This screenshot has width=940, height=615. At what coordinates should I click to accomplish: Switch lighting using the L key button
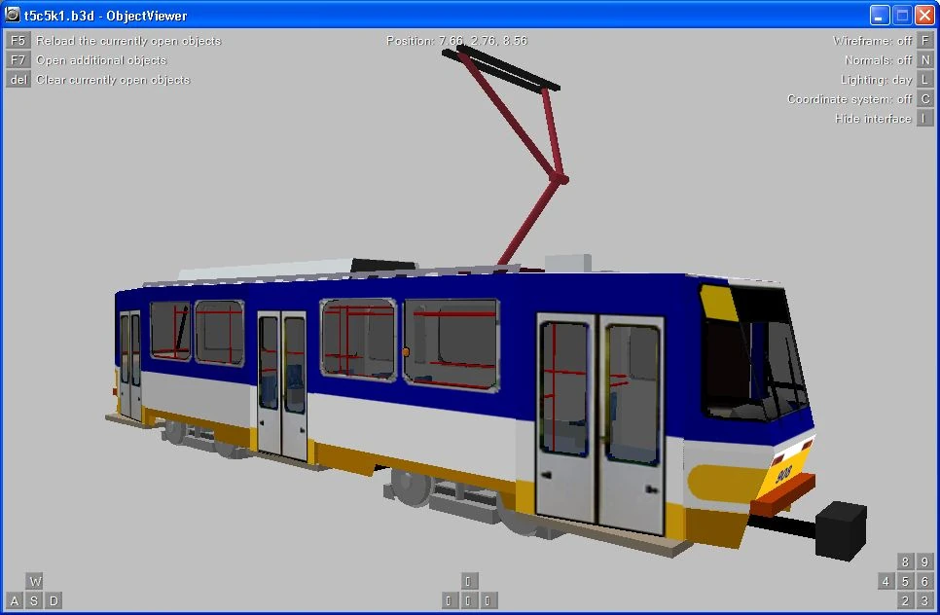[x=925, y=79]
